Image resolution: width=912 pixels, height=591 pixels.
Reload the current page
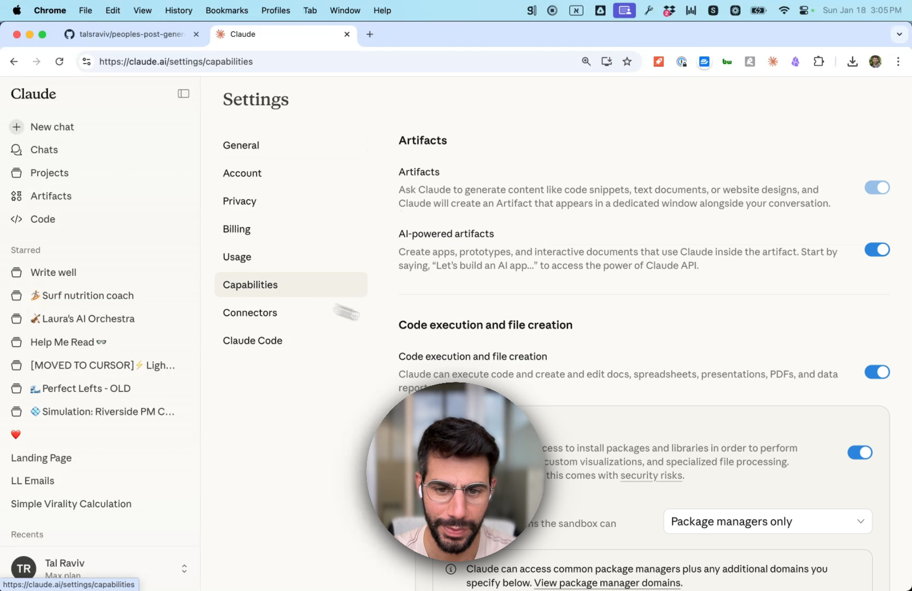[60, 62]
